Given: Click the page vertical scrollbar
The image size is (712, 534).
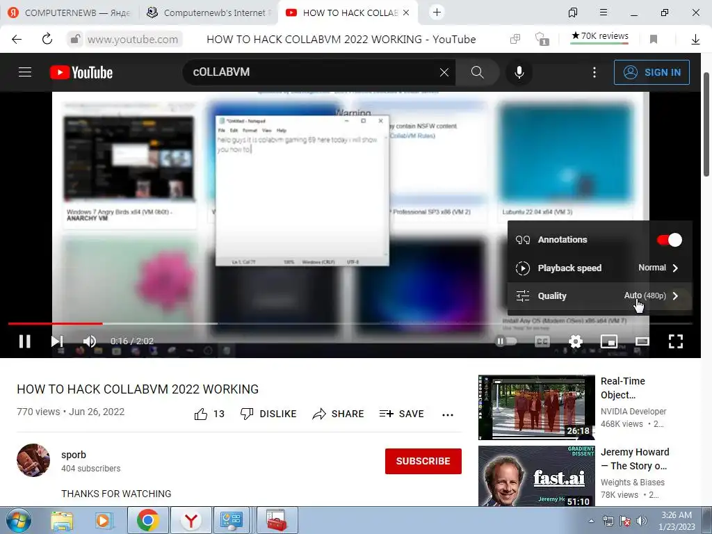Looking at the screenshot, I should [706, 125].
